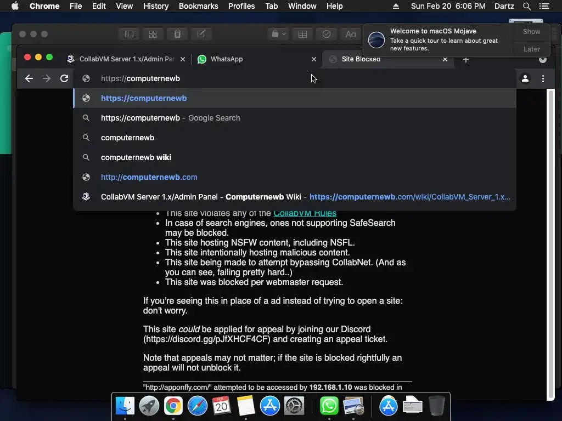Click the page's vertical scrollbar
The height and width of the screenshot is (421, 562).
click(x=550, y=244)
